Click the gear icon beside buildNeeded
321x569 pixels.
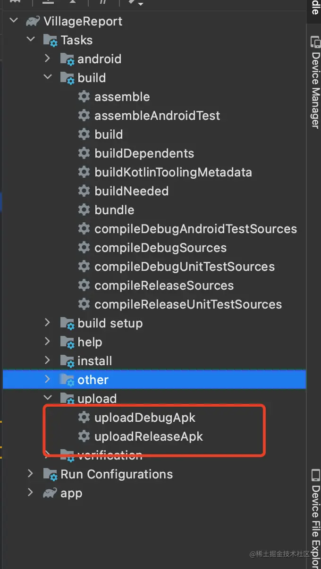(84, 191)
